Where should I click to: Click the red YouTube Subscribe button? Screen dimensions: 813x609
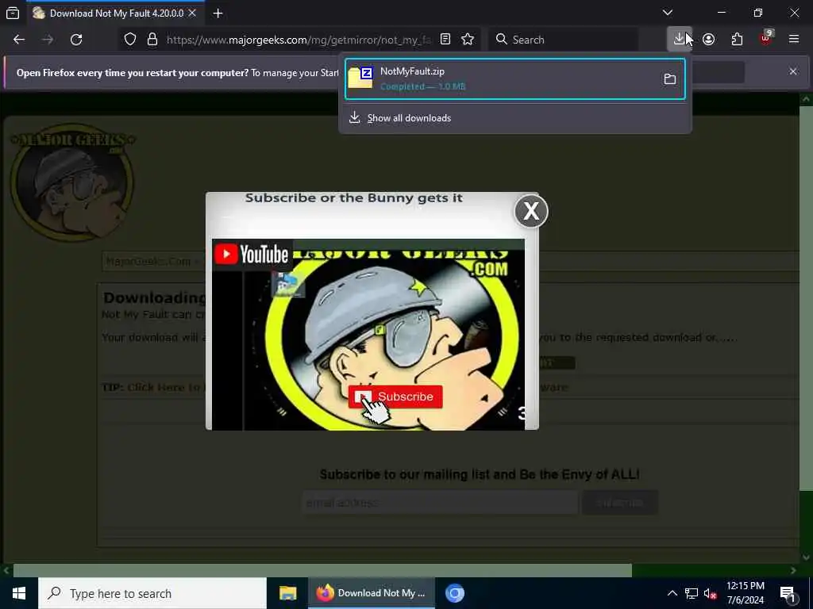click(395, 396)
